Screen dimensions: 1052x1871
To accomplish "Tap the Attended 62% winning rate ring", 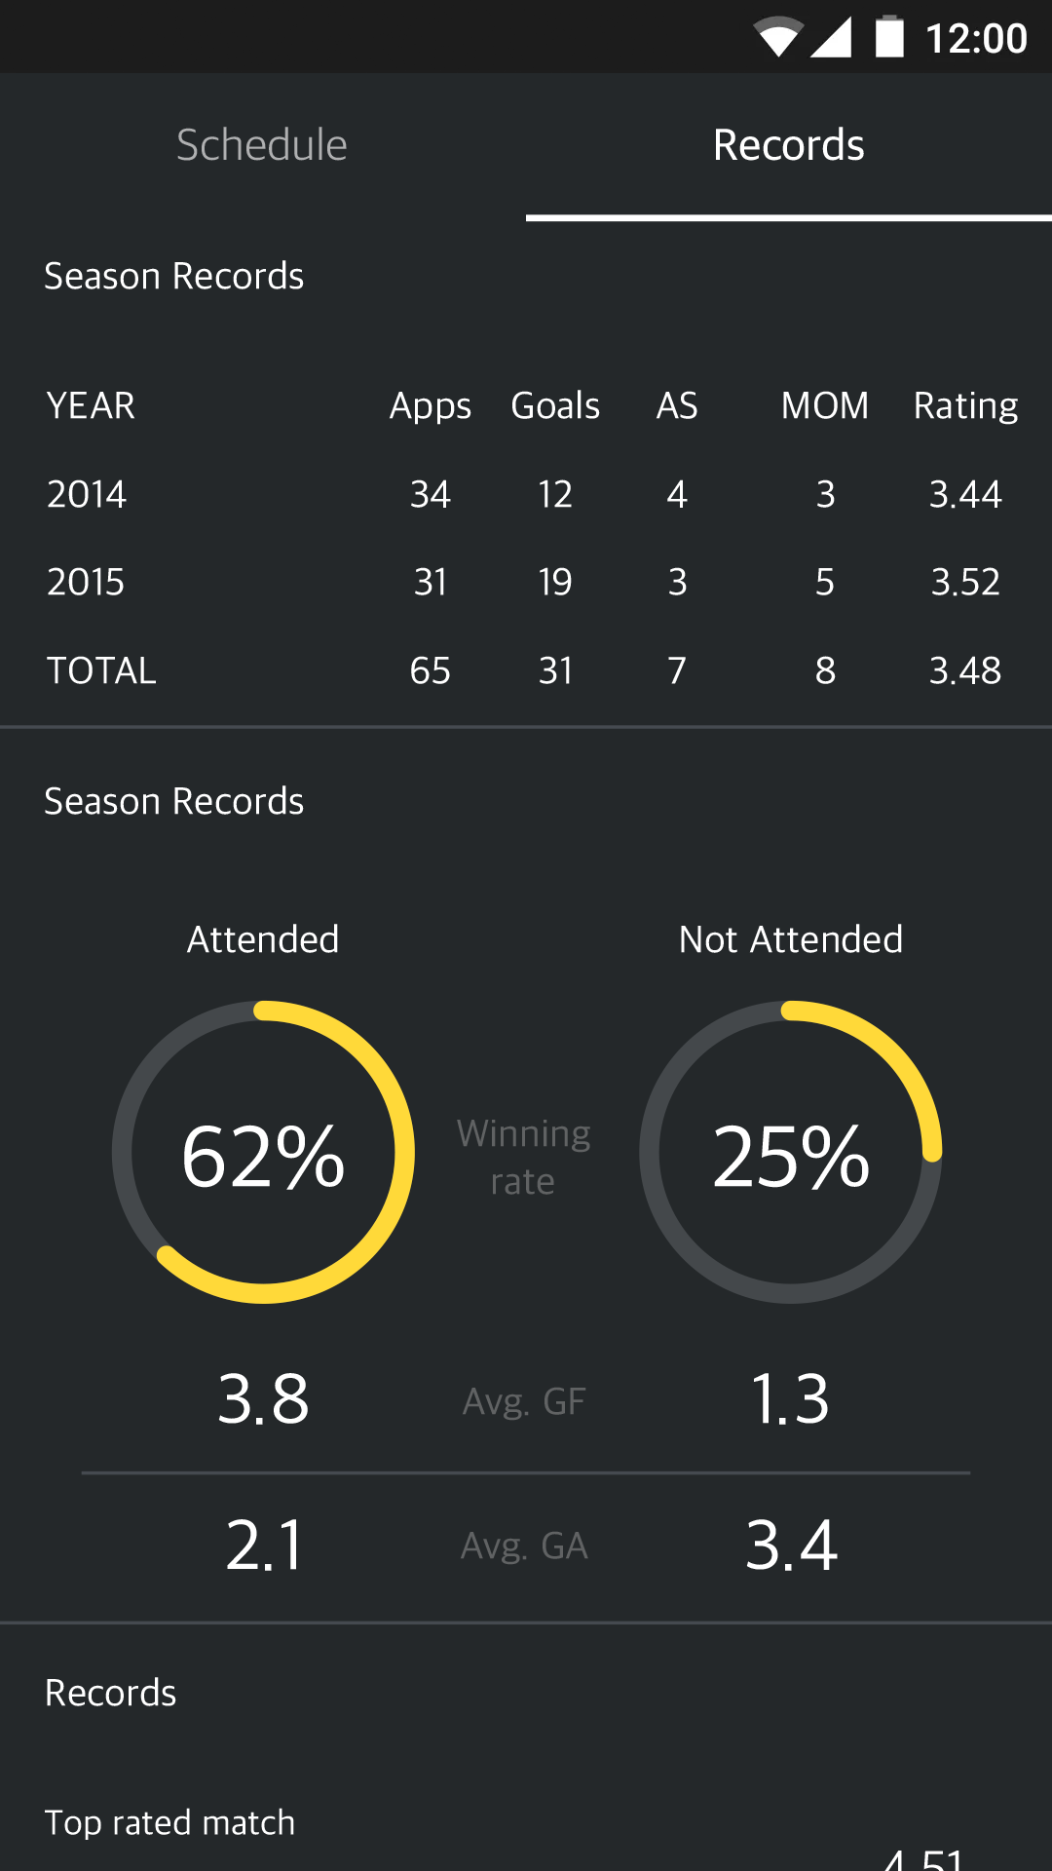I will [263, 1152].
